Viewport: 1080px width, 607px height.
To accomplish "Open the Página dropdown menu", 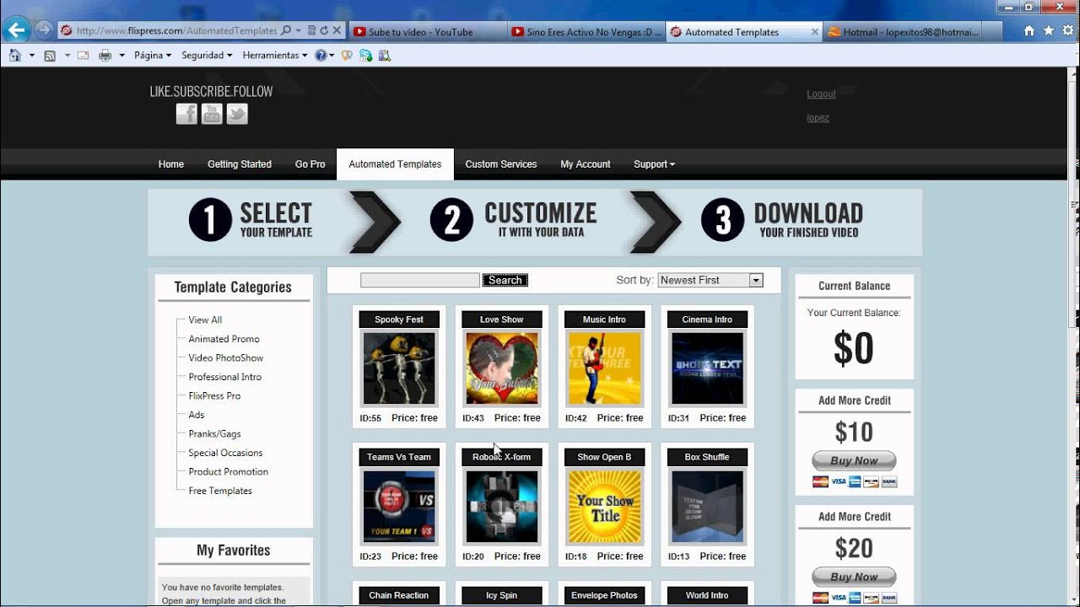I will (x=152, y=56).
